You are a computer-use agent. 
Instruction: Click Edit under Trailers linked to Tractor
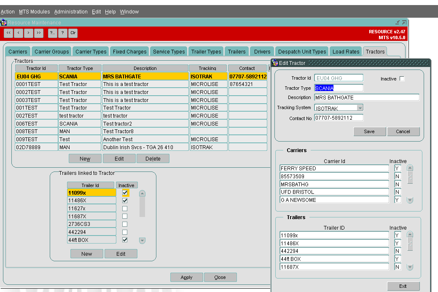tap(121, 254)
